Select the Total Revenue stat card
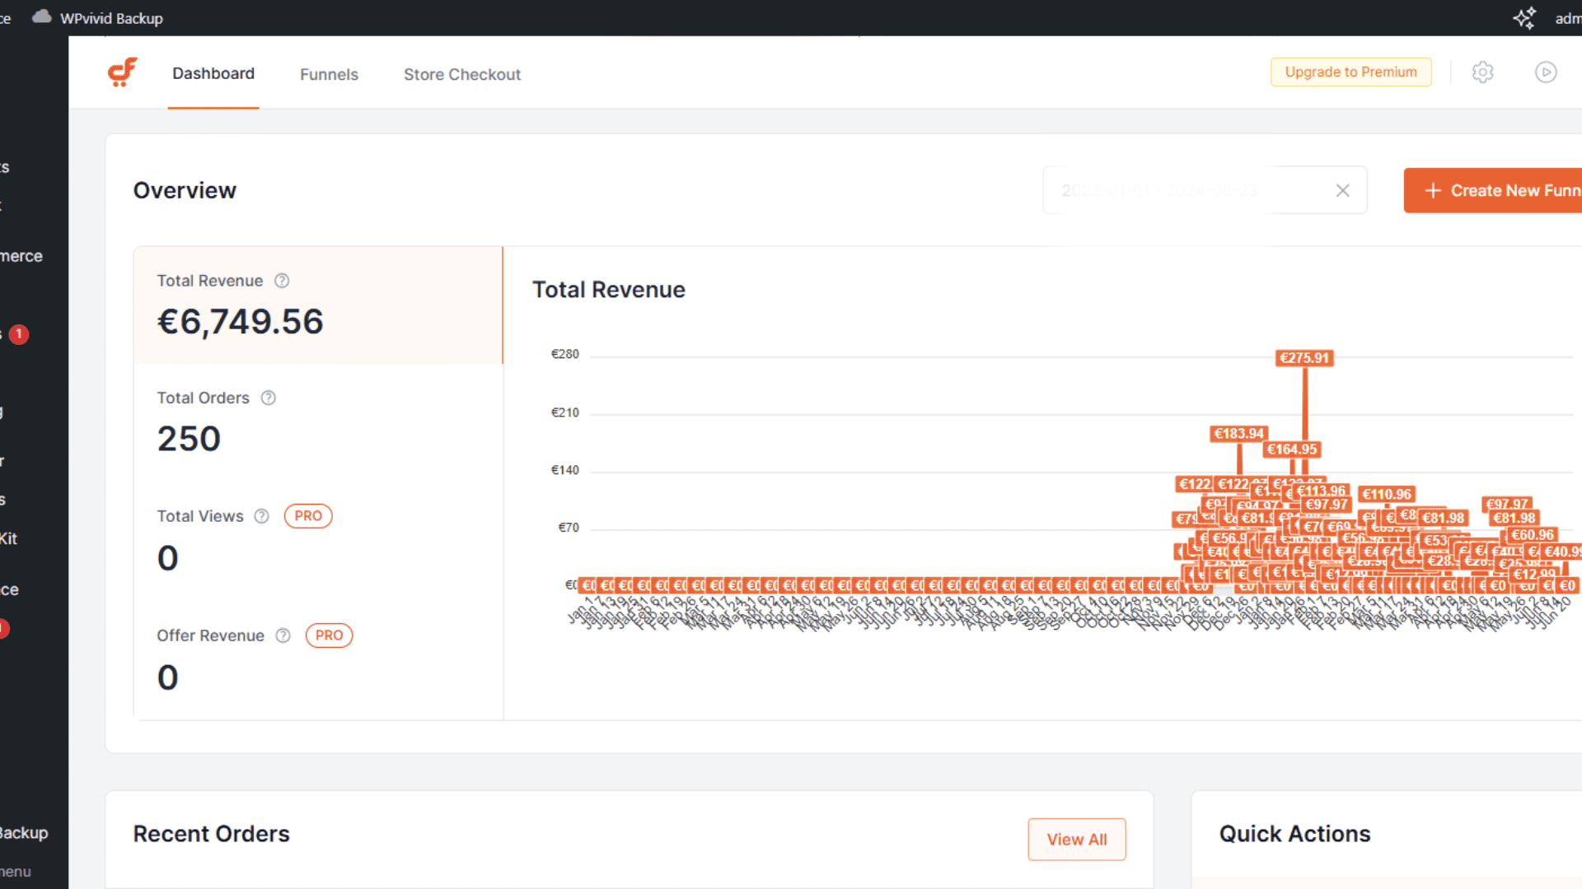Screen dimensions: 1582x889 click(x=318, y=305)
